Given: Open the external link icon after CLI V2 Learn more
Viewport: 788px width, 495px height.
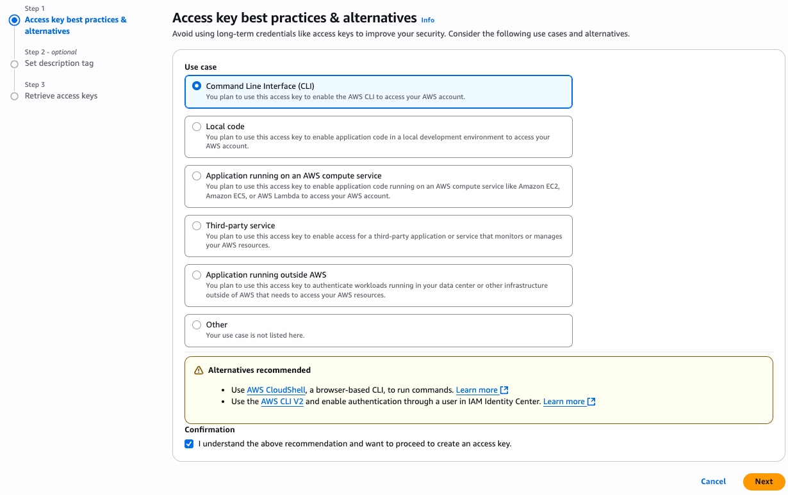Looking at the screenshot, I should point(591,401).
